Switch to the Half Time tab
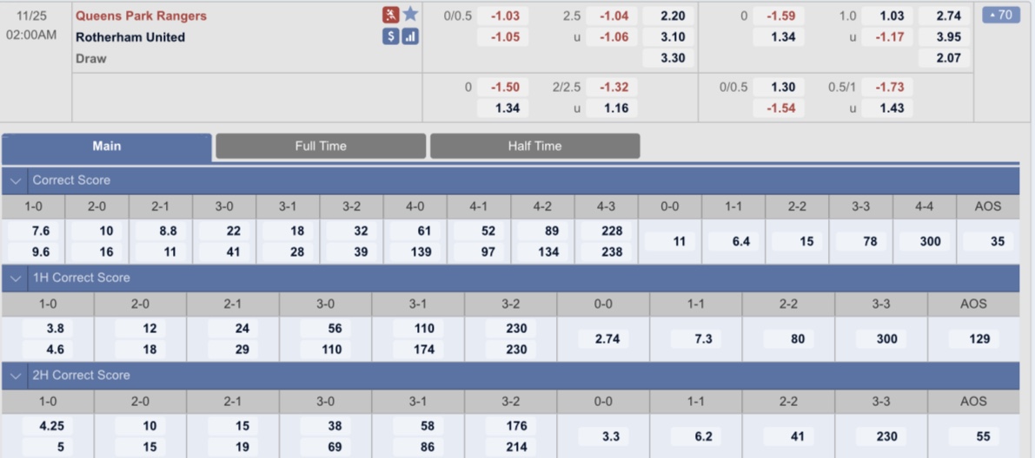 click(534, 147)
